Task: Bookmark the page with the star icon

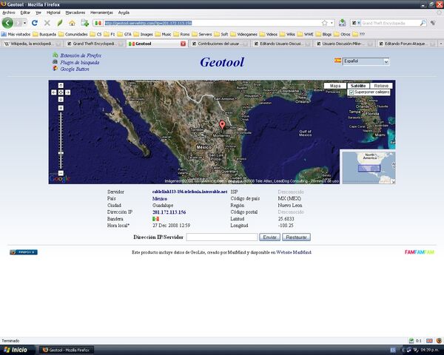Action: tap(325, 23)
